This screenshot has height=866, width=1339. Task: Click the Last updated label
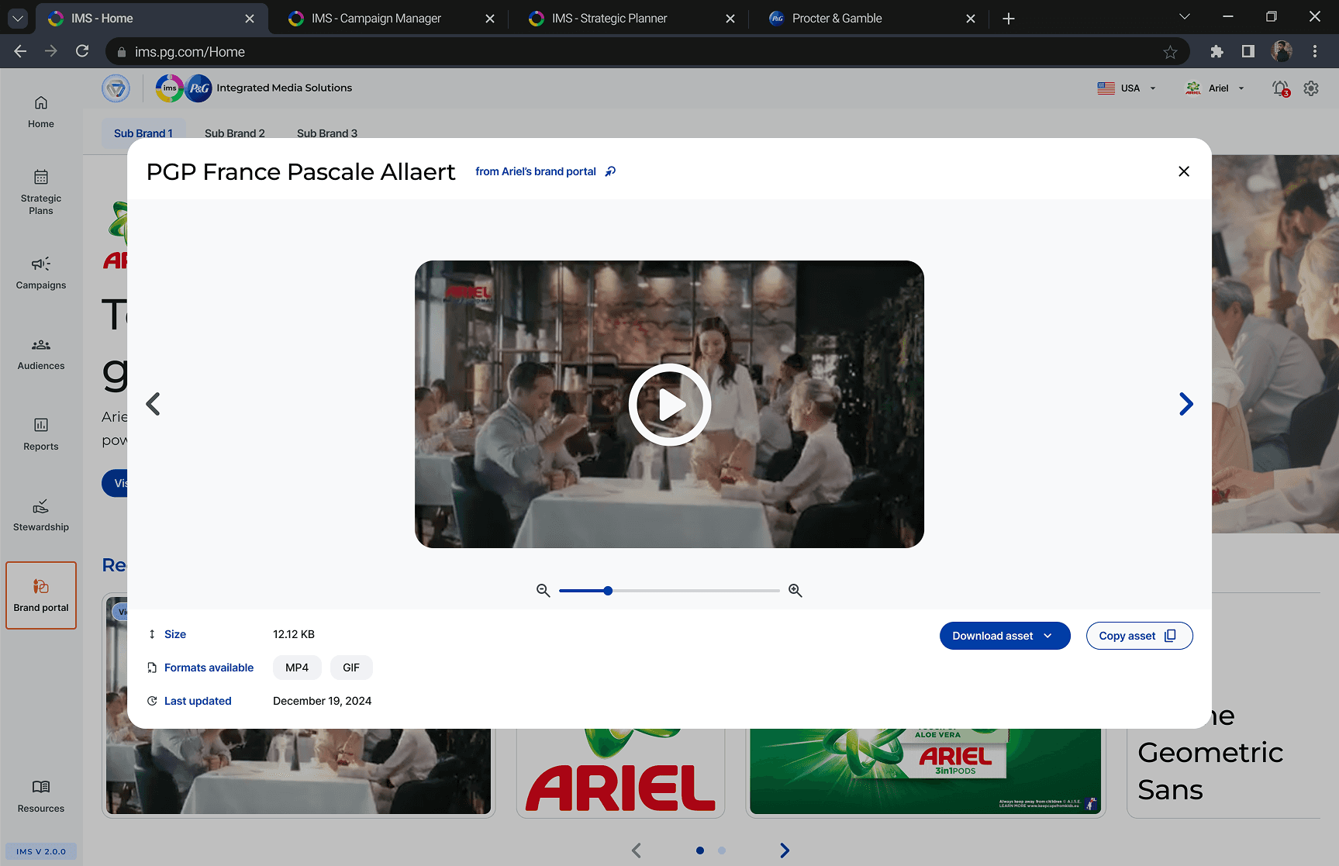[x=198, y=701]
